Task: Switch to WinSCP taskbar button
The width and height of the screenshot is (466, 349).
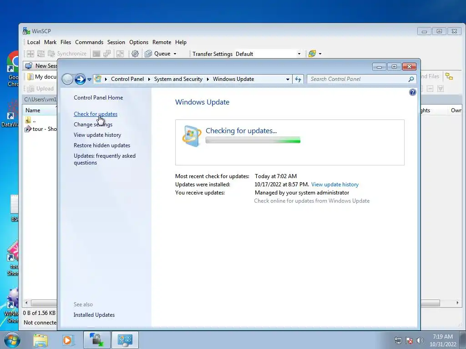Action: click(x=97, y=340)
